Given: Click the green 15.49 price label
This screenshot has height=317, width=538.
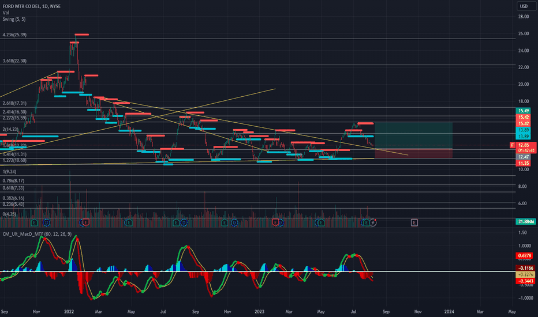Looking at the screenshot, I should pos(523,111).
